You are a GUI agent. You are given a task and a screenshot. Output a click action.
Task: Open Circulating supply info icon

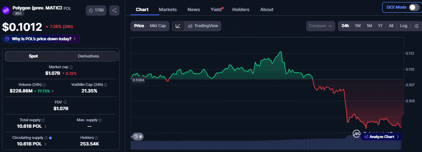pyautogui.click(x=46, y=138)
